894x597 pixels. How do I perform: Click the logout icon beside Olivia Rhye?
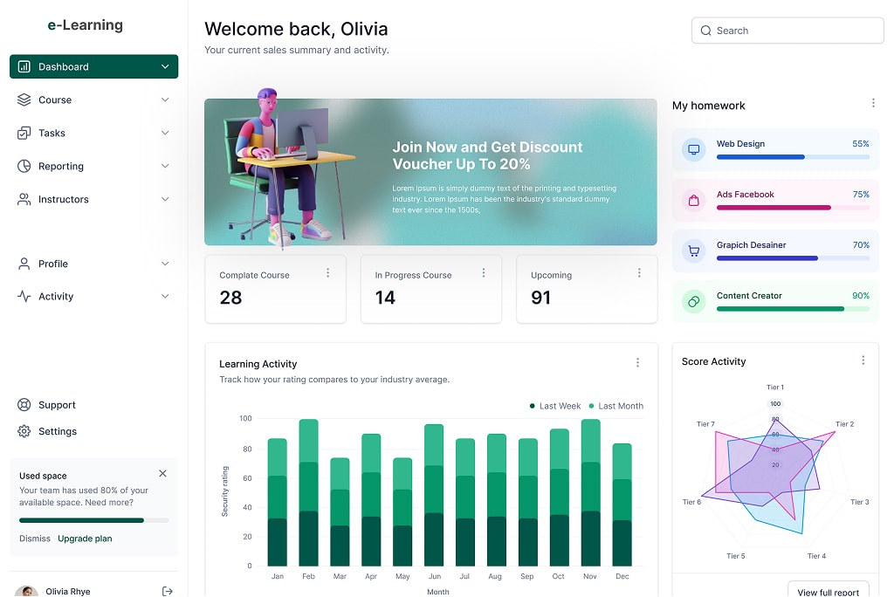coord(168,591)
